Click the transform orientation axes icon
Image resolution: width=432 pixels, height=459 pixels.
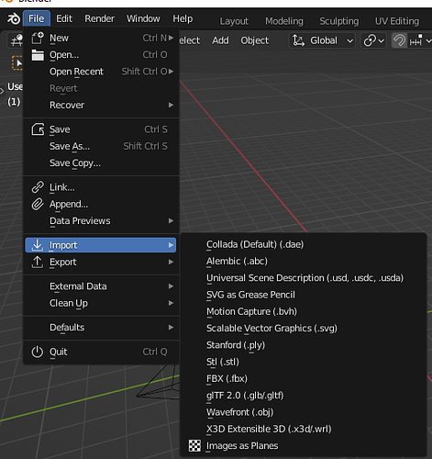tap(298, 40)
